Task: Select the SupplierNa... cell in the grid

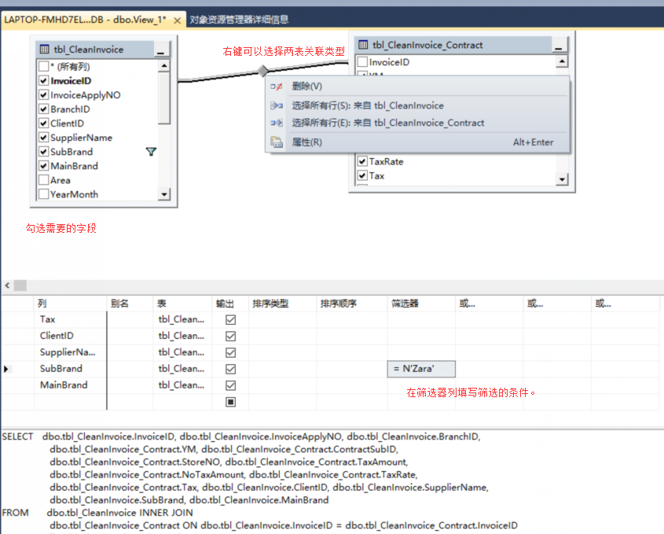Action: coord(70,352)
